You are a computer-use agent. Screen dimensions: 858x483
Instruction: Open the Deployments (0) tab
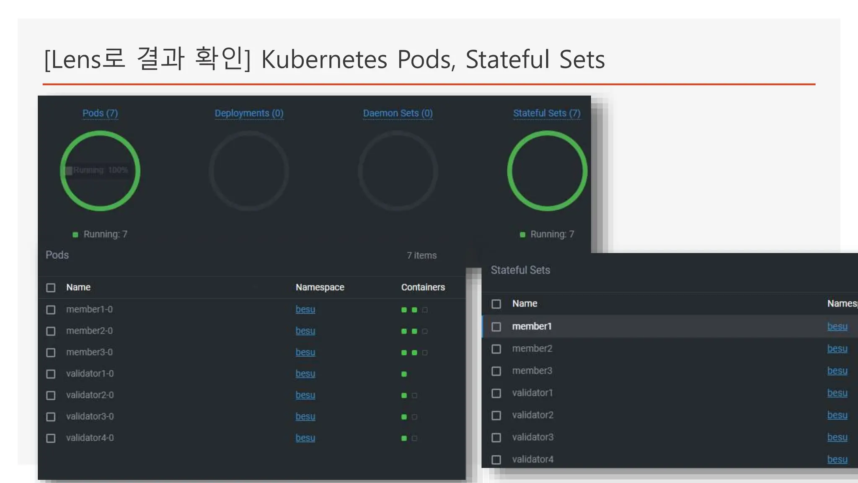(249, 113)
